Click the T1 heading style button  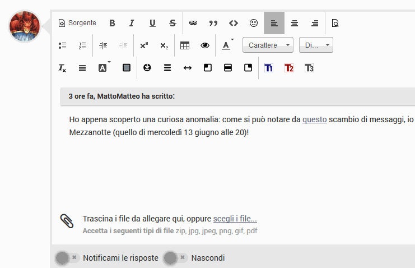point(269,68)
